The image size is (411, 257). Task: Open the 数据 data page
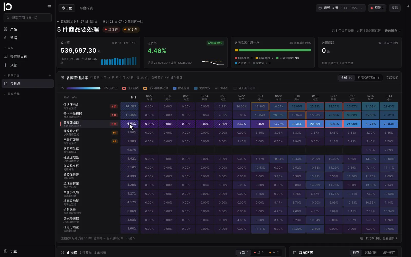(27, 38)
